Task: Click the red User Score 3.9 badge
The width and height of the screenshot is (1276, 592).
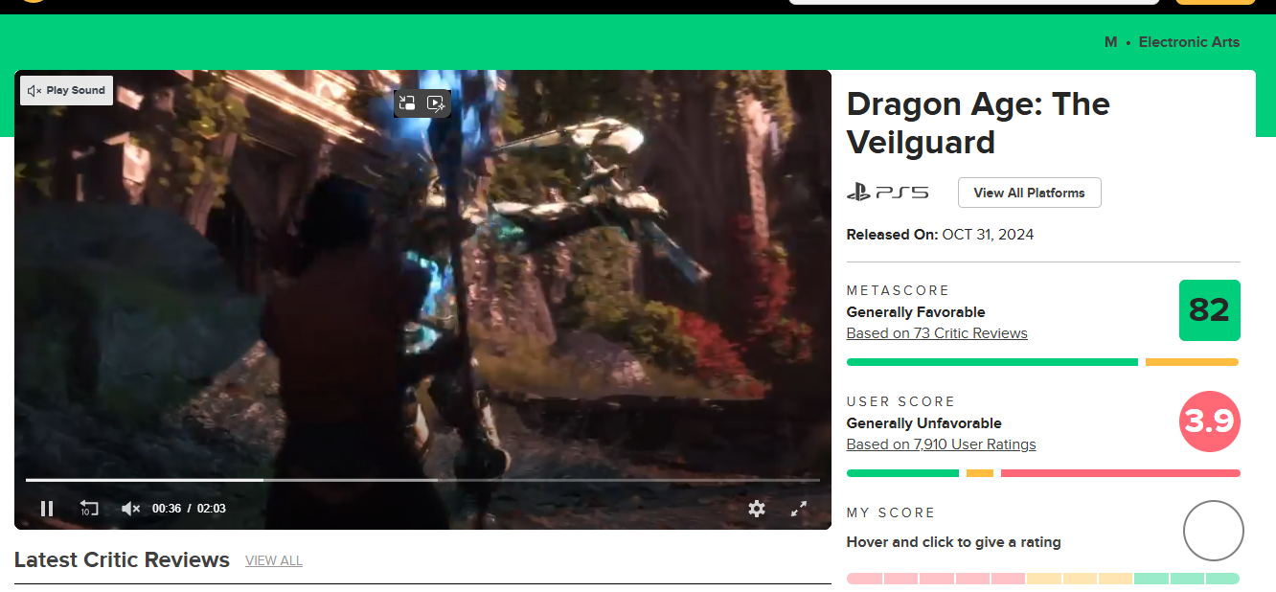Action: coord(1209,421)
